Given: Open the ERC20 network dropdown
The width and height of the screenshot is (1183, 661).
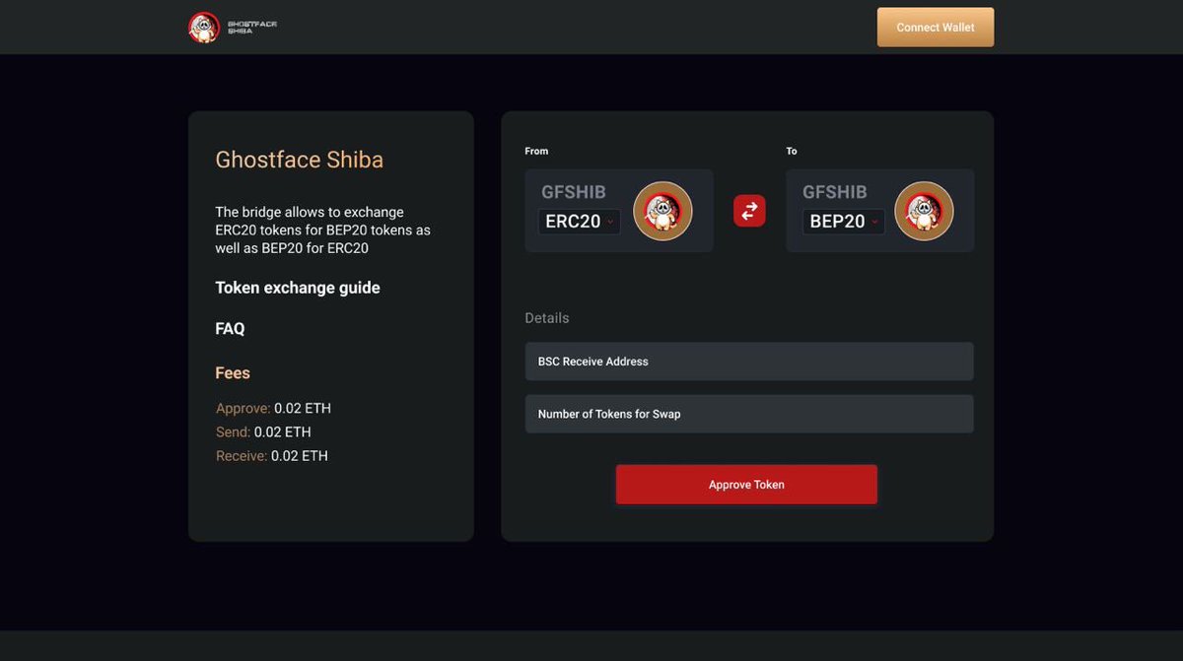Looking at the screenshot, I should pyautogui.click(x=580, y=222).
